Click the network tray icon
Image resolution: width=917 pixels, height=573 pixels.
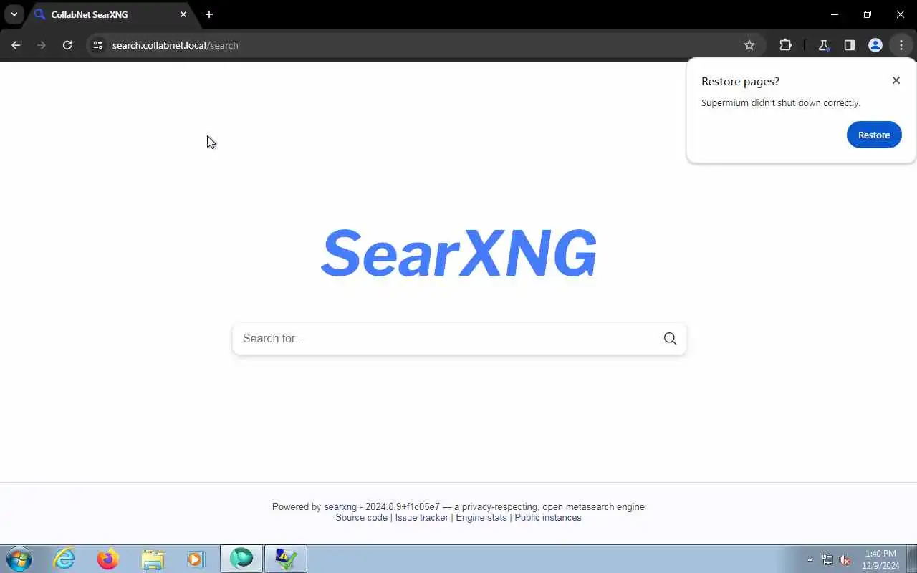(x=827, y=560)
